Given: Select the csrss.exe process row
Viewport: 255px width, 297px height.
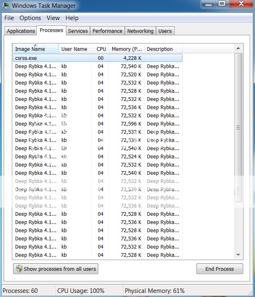Looking at the screenshot, I should point(97,58).
